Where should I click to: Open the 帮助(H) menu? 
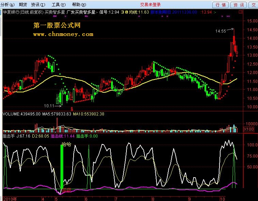tap(79, 5)
